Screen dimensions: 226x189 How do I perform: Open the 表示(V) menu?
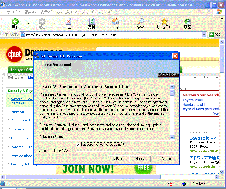(x=46, y=12)
